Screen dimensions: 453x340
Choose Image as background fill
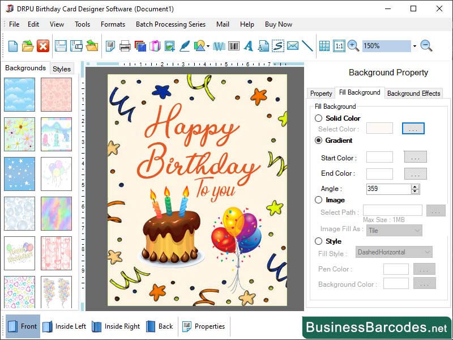319,200
